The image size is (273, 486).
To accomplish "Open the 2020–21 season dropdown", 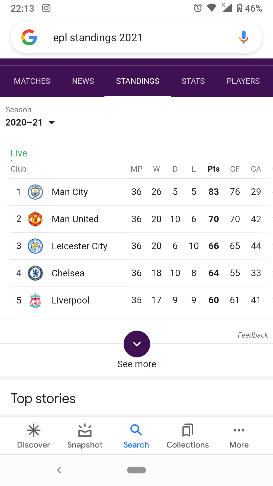I will coord(30,123).
